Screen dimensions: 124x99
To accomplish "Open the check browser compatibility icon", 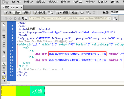I will pyautogui.click(x=50, y=13).
